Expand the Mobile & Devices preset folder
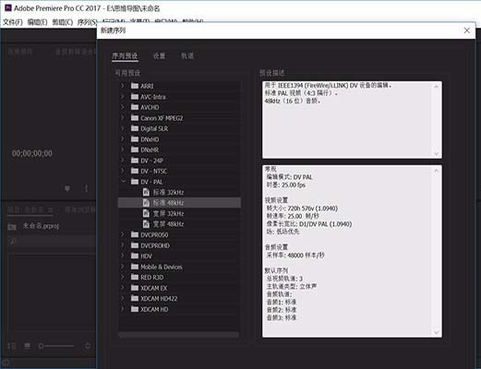This screenshot has height=369, width=481. [x=123, y=267]
